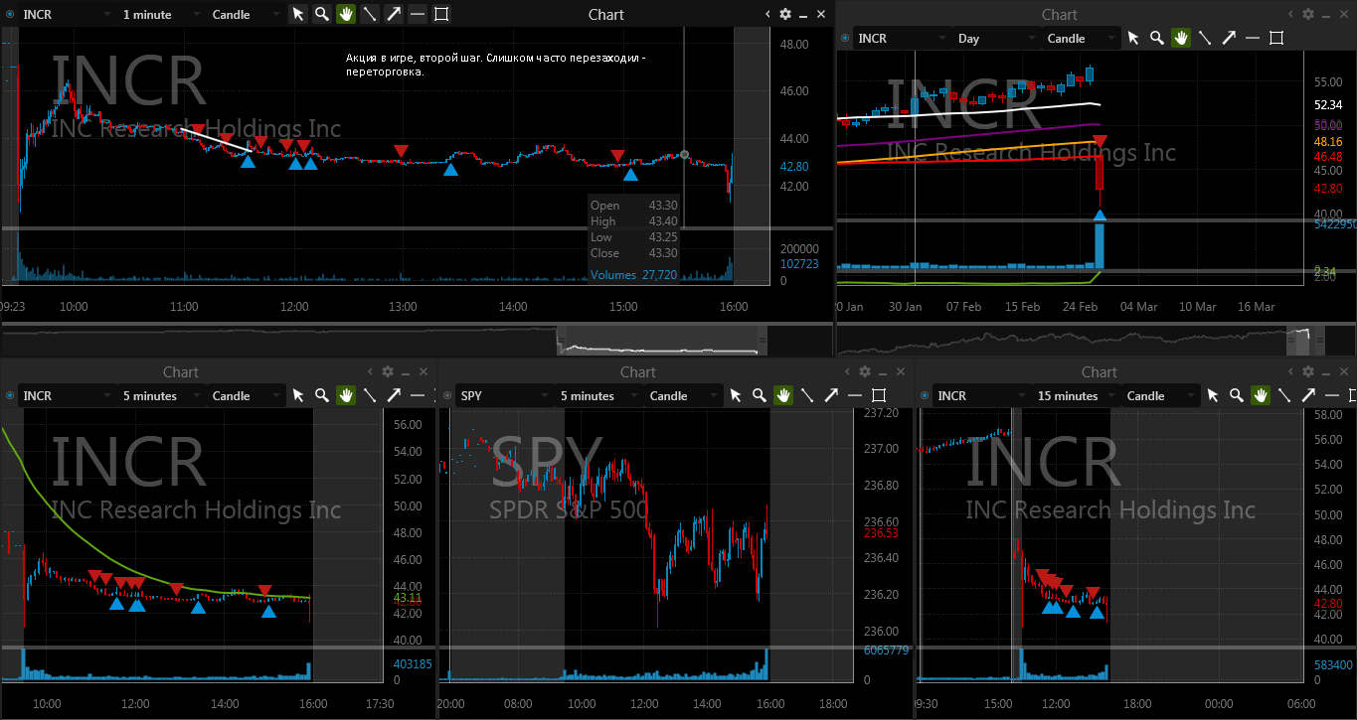Select the rectangle tool in the SPY chart
The height and width of the screenshot is (720, 1357).
(x=879, y=395)
